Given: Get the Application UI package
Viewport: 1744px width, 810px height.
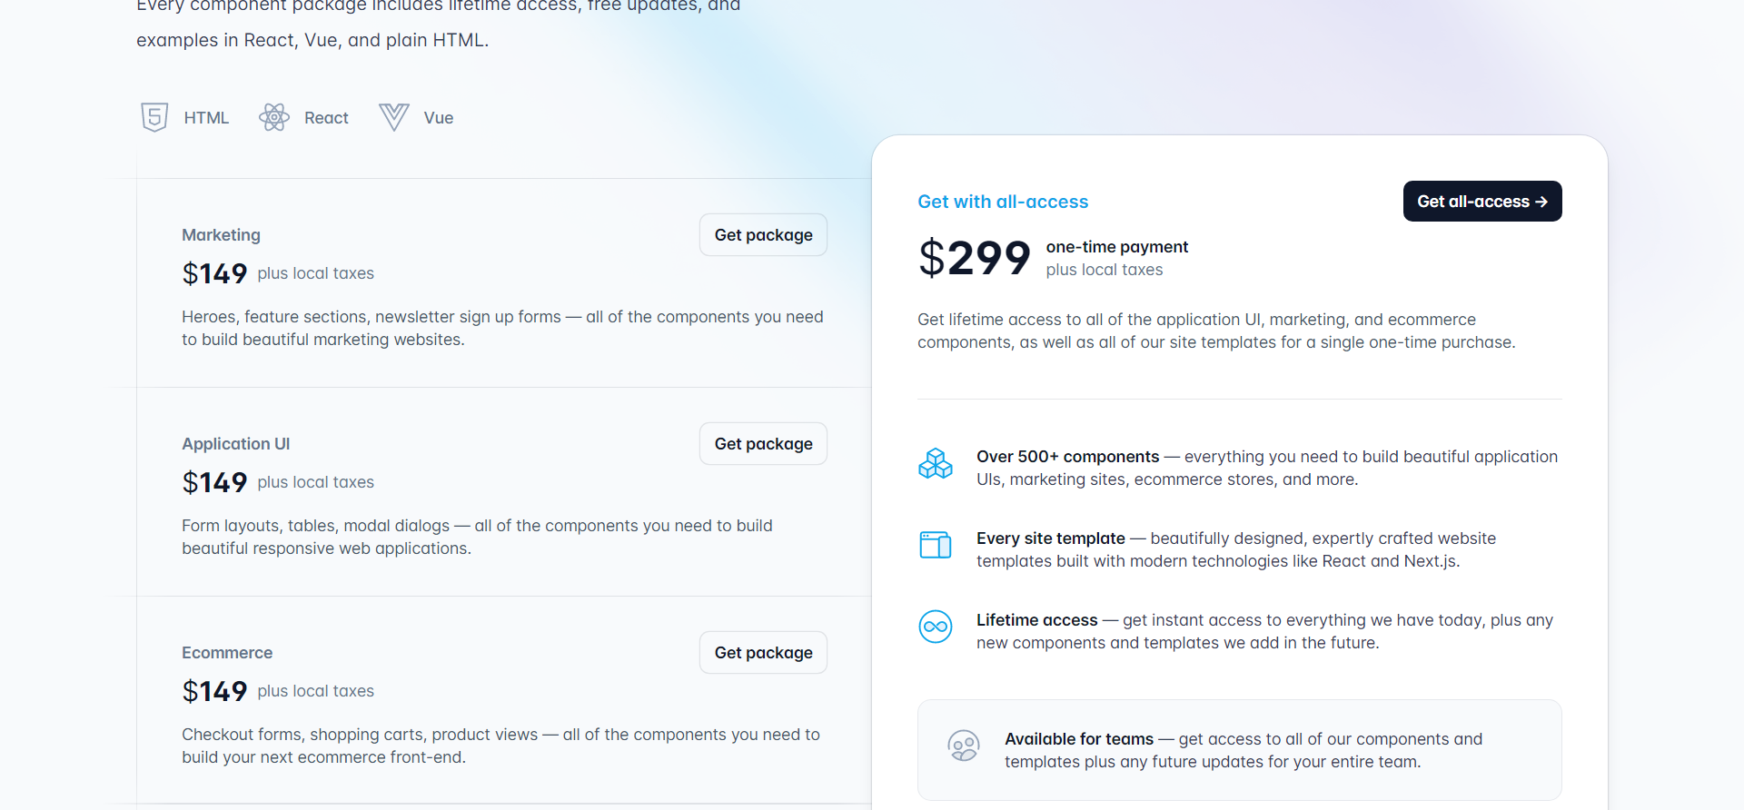Looking at the screenshot, I should [763, 444].
